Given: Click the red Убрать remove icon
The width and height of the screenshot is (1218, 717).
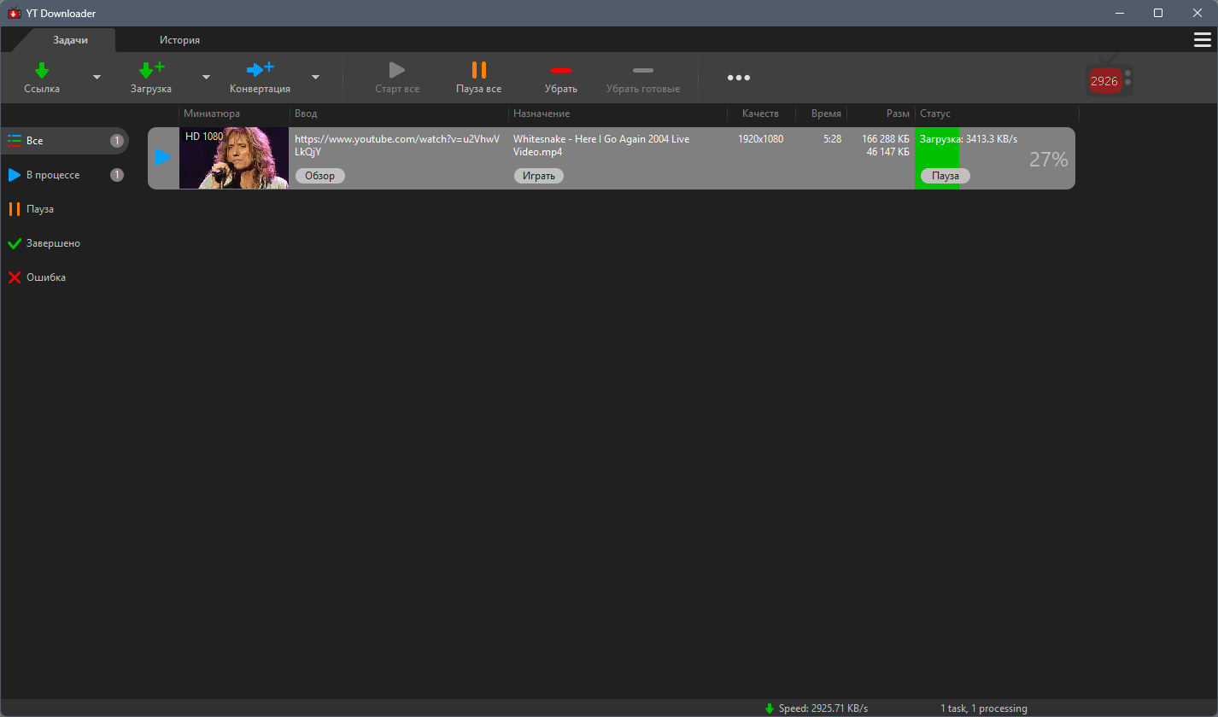Looking at the screenshot, I should (561, 70).
